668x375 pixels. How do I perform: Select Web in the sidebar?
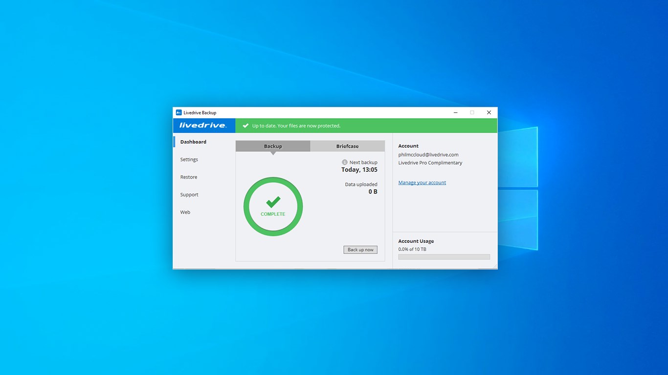(x=185, y=212)
